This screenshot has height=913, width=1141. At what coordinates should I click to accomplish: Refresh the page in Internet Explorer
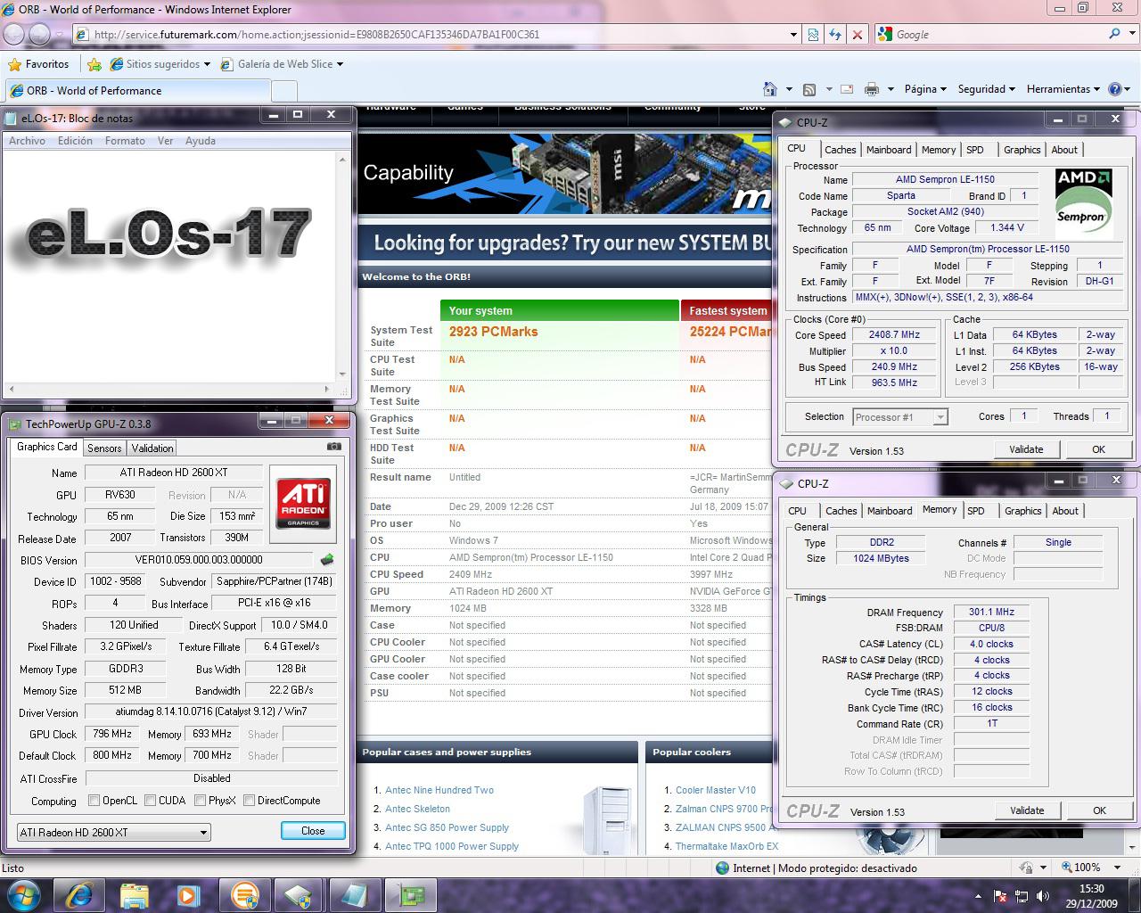point(835,34)
